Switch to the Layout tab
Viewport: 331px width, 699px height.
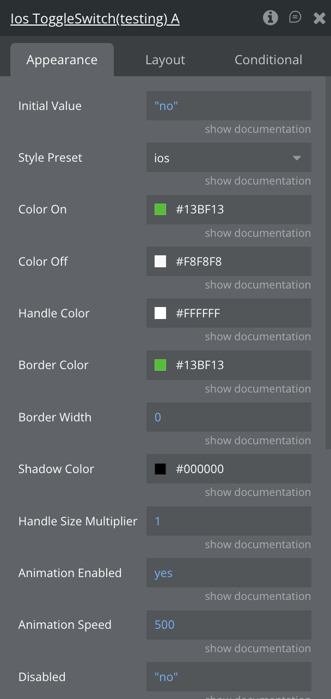click(165, 60)
